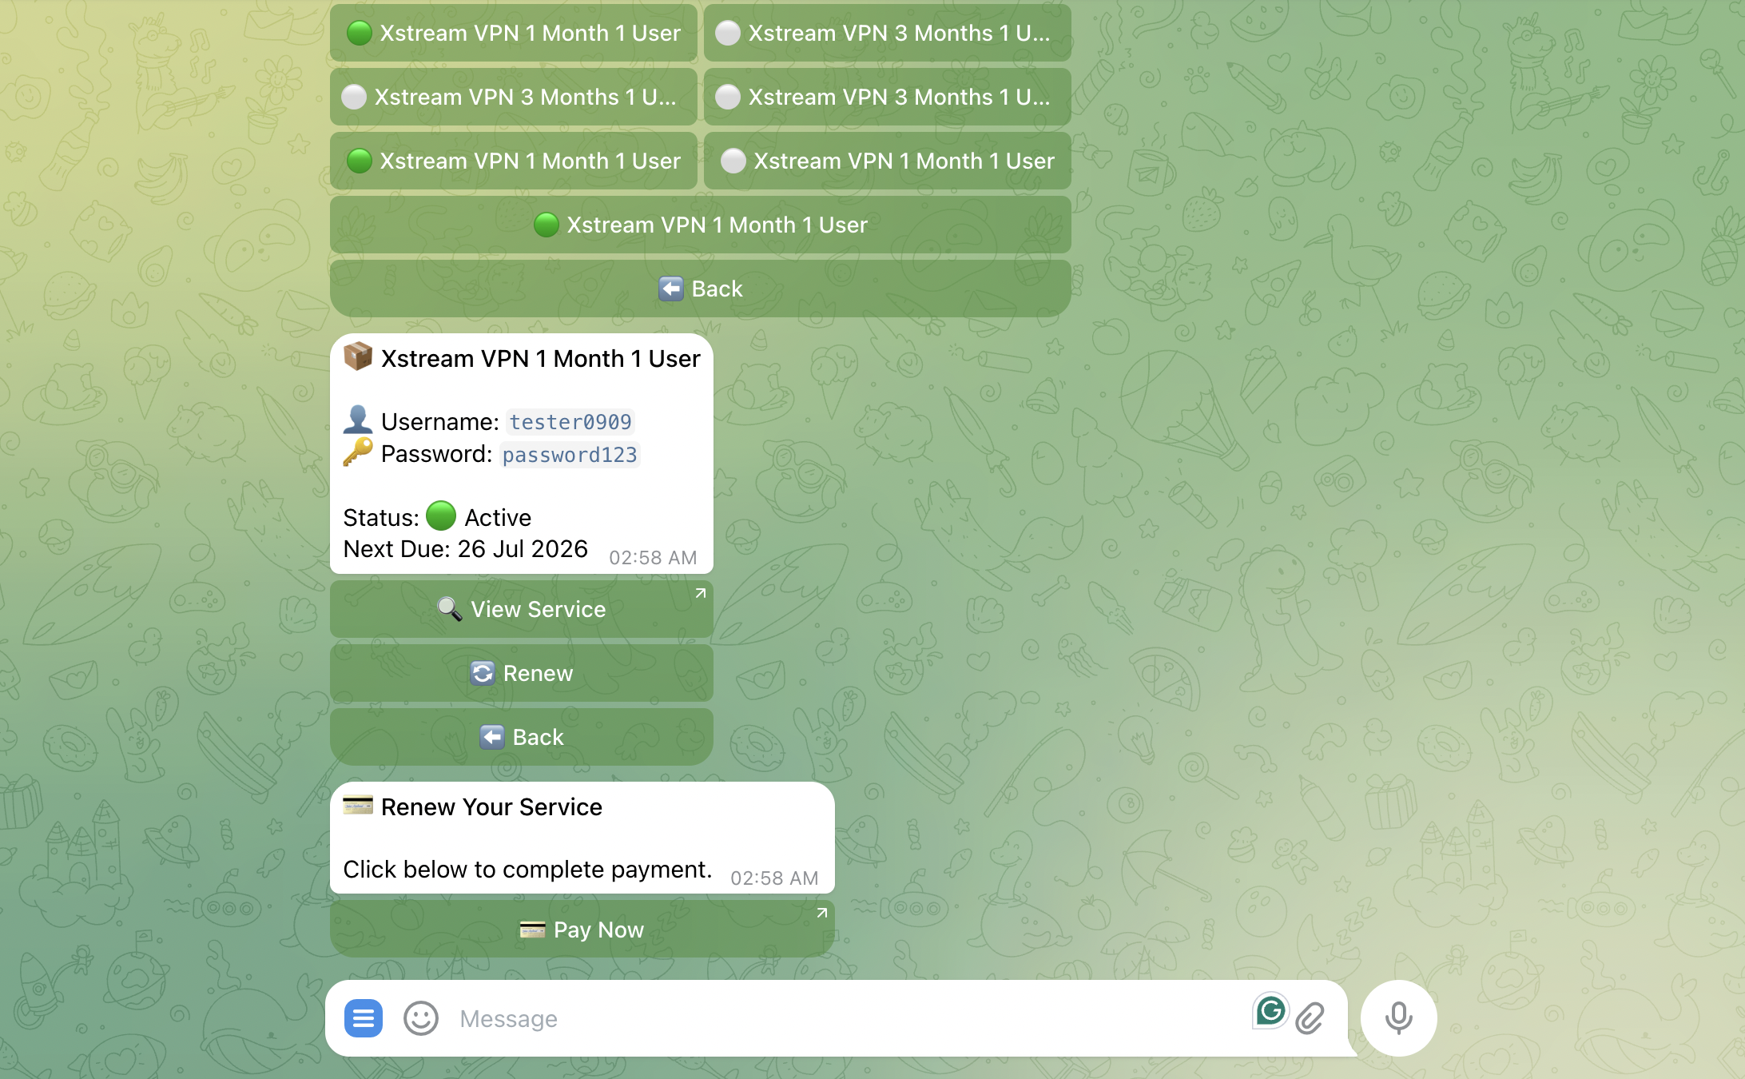1745x1079 pixels.
Task: Copy the password password123
Action: coord(570,455)
